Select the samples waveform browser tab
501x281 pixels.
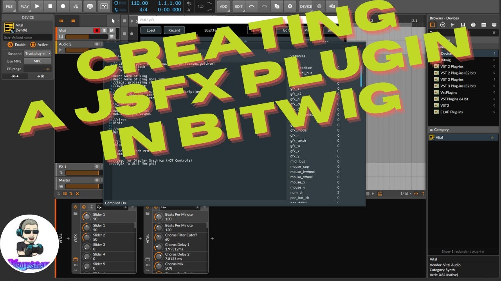[x=453, y=25]
